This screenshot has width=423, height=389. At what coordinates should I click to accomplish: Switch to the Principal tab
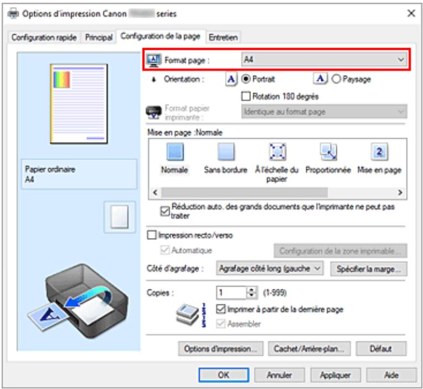[99, 37]
